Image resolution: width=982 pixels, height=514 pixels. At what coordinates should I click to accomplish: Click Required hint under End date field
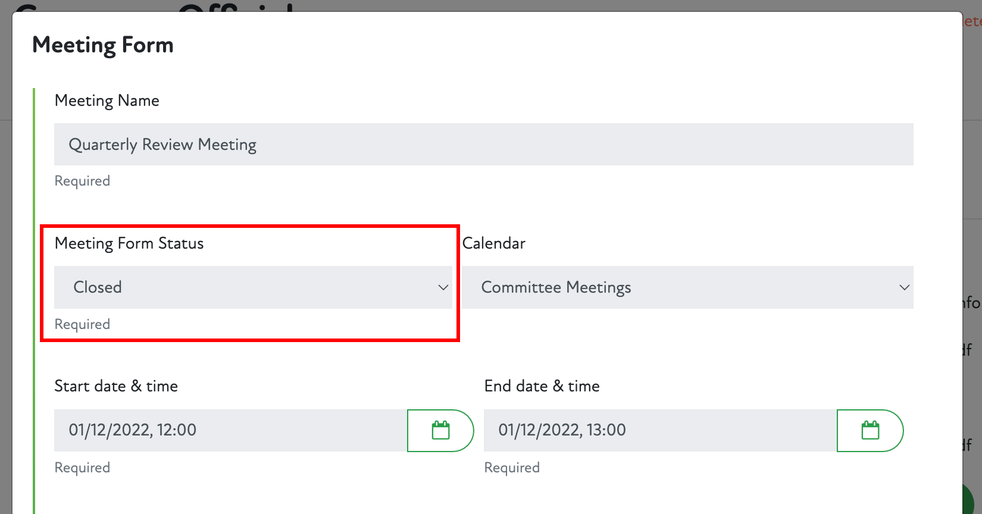tap(512, 468)
